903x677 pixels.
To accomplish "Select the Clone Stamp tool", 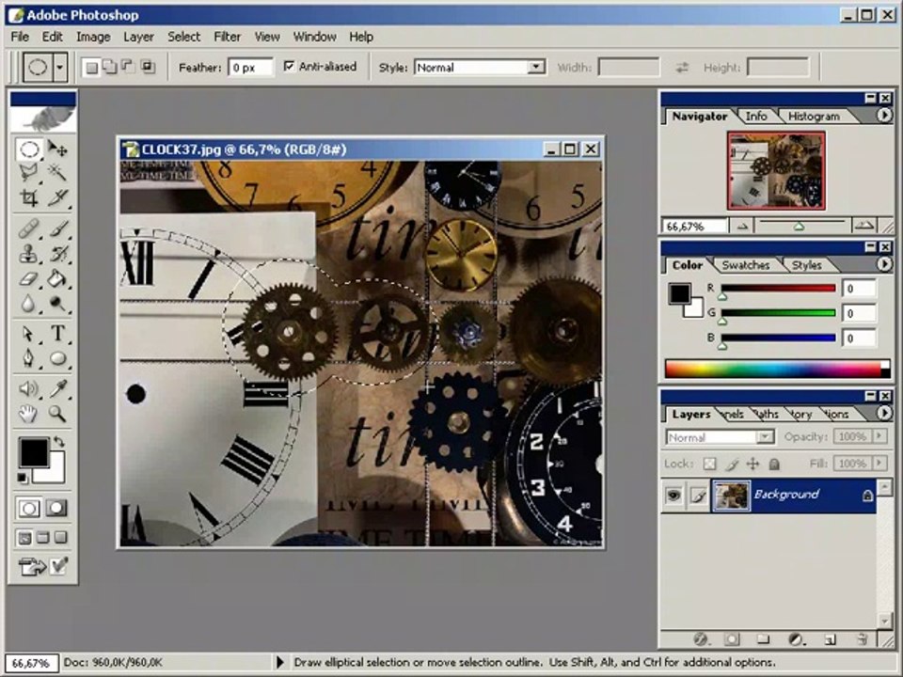I will [x=29, y=254].
